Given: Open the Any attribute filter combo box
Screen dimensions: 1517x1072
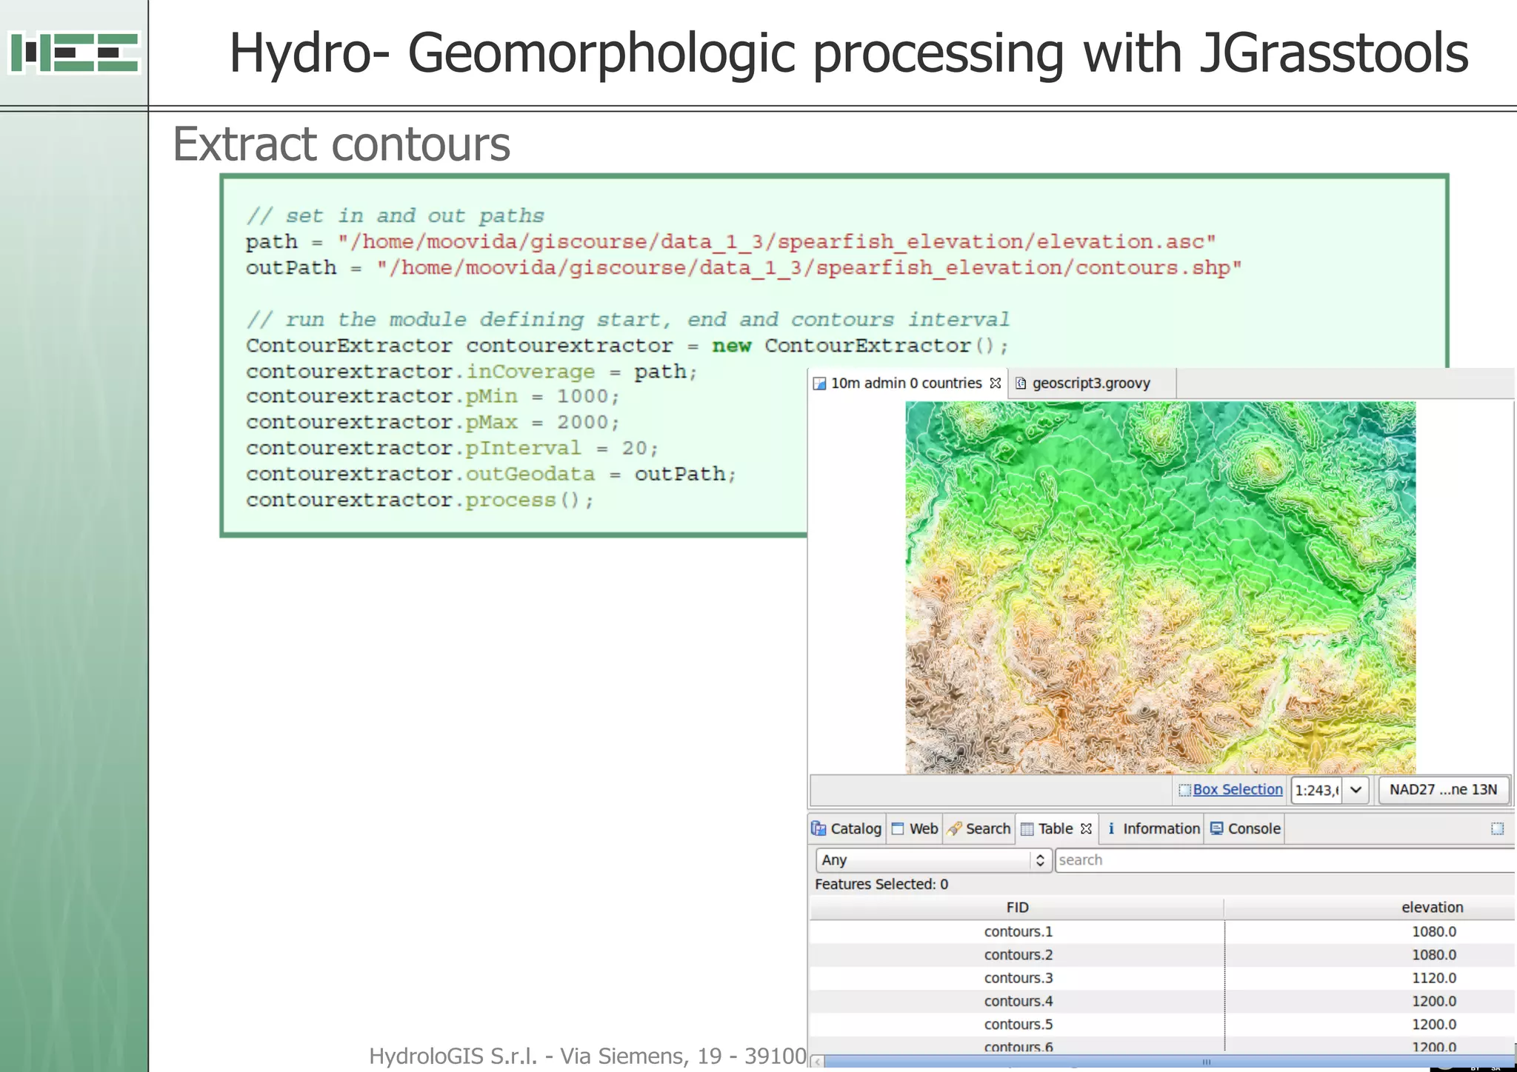Looking at the screenshot, I should coord(933,860).
